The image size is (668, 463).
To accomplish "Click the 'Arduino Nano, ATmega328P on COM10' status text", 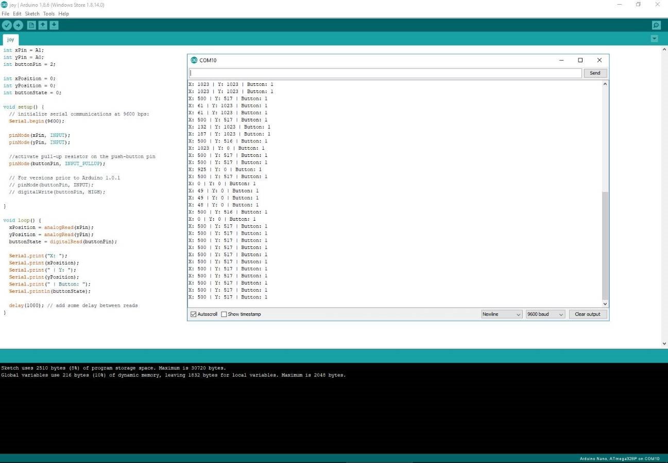I will 620,458.
